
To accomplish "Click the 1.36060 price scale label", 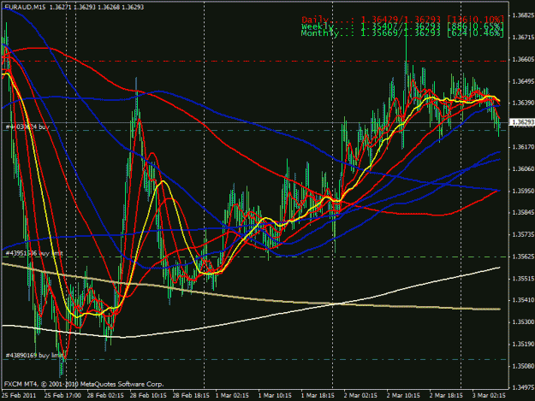I will [x=523, y=169].
